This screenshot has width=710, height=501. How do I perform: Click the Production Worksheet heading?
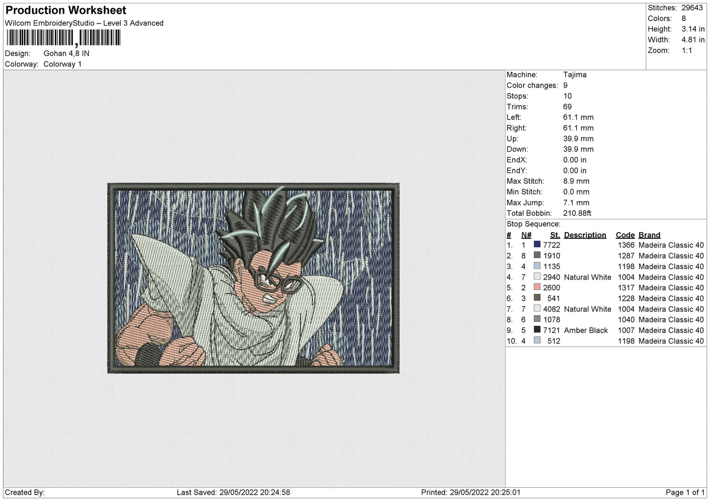click(66, 10)
